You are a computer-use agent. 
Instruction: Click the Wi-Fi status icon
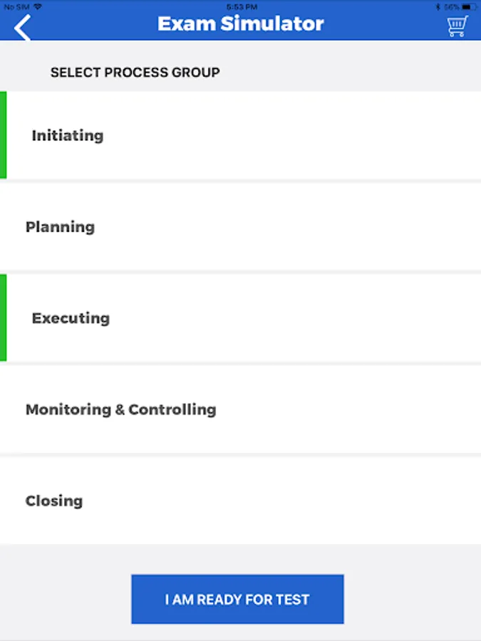[37, 6]
